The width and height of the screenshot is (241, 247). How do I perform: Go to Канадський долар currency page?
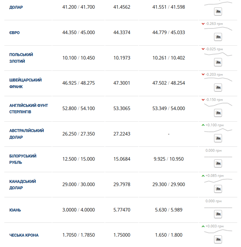pos(23,185)
